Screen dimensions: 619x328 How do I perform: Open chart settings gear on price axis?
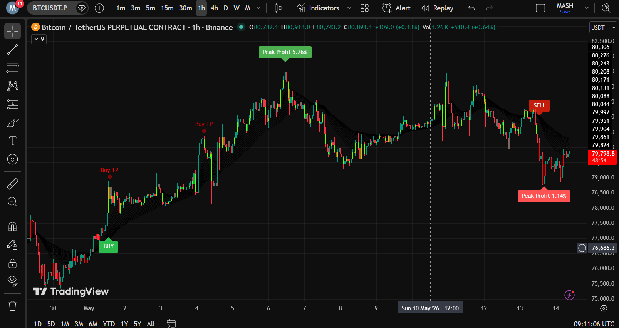click(x=604, y=308)
